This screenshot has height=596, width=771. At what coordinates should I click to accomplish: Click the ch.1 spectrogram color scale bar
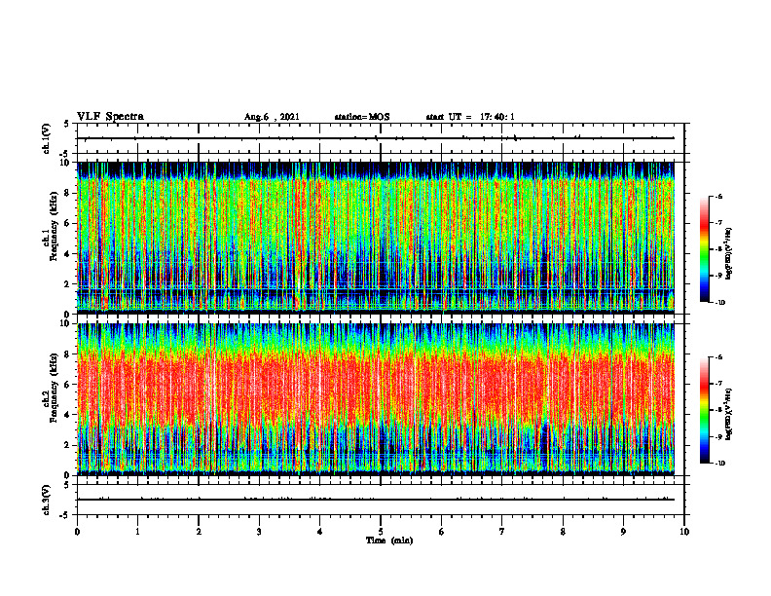tap(704, 249)
